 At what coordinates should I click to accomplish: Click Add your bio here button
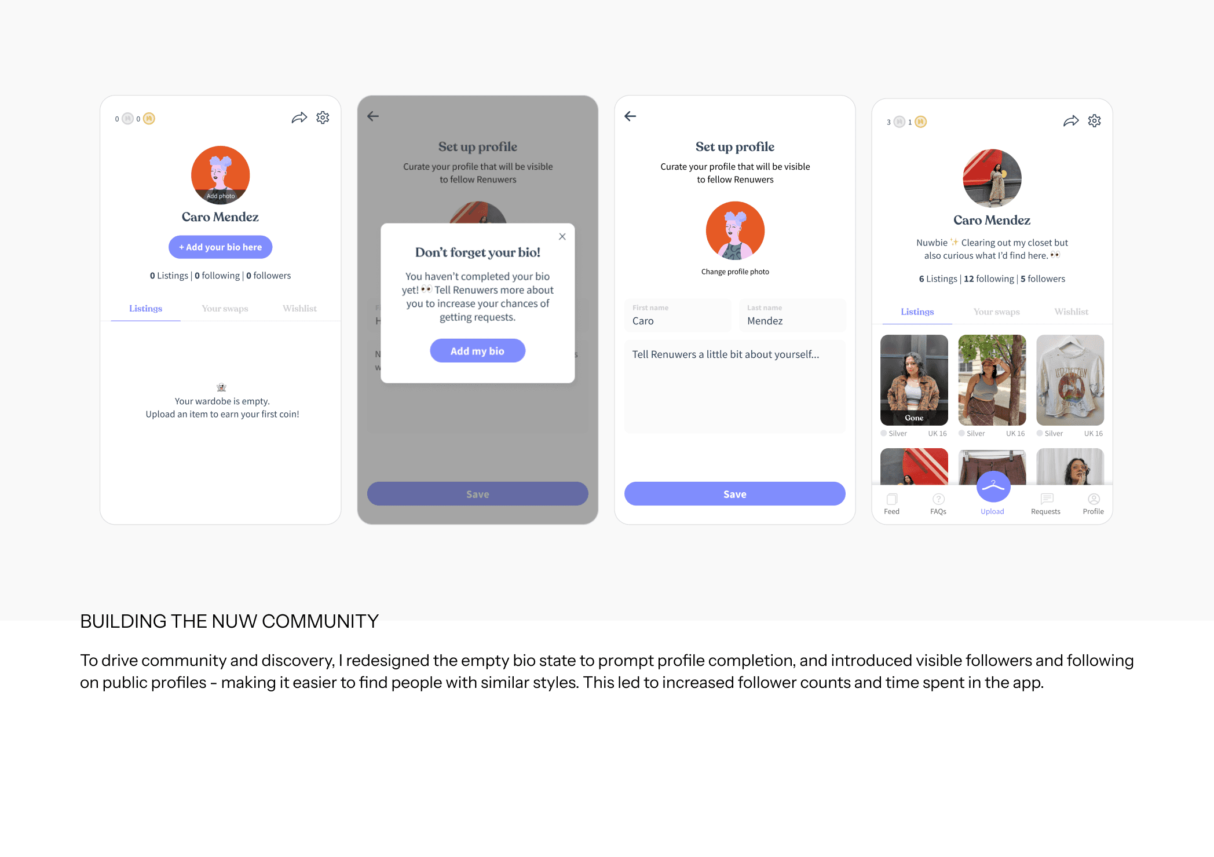click(x=220, y=247)
